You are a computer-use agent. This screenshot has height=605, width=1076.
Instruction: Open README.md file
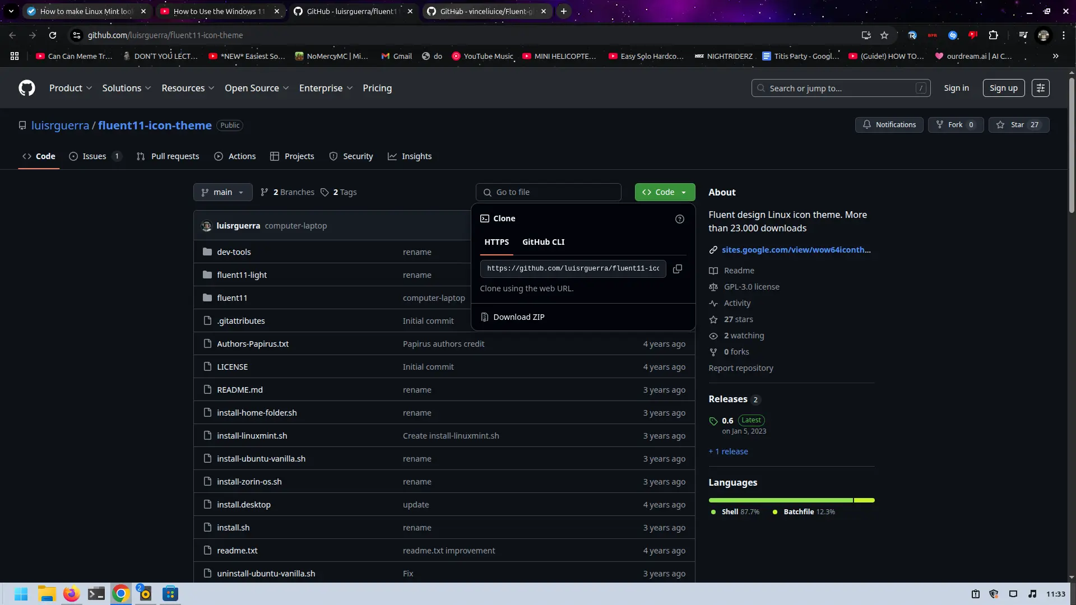click(x=239, y=390)
